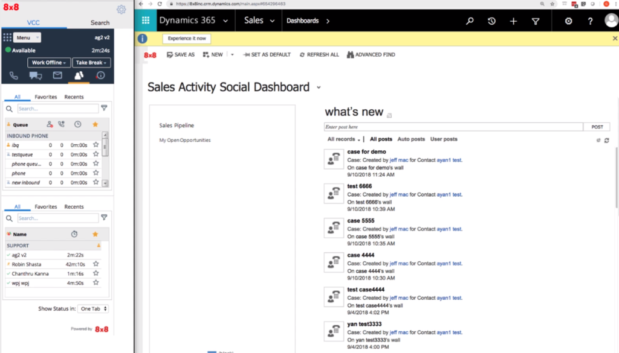Refresh the what's new feed icon
619x353 pixels.
[x=607, y=140]
